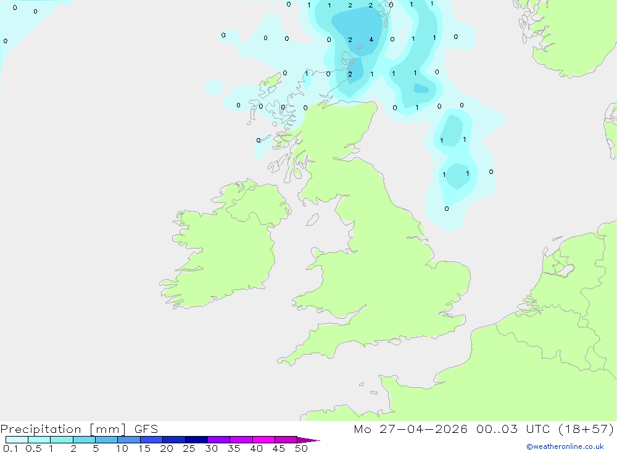This screenshot has width=617, height=452.
Task: Click the '00..03 UTC' time range text
Action: (513, 429)
